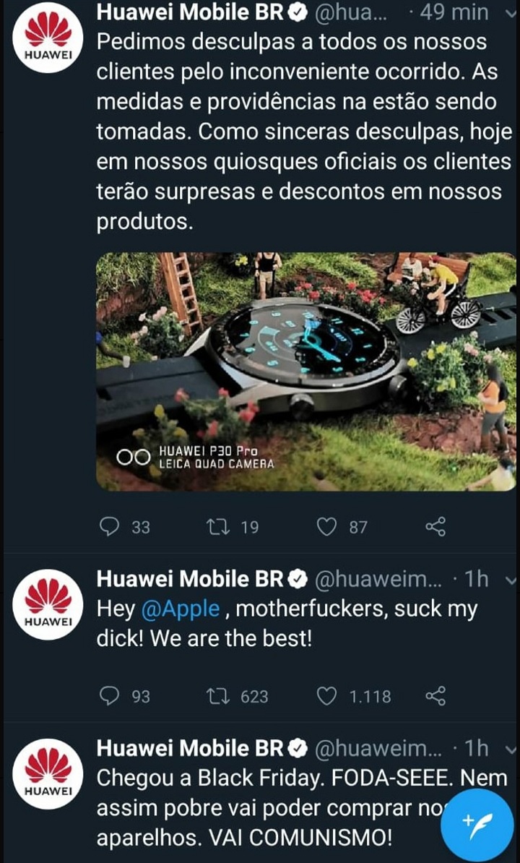Like the apology tweet with 87 likes

pos(327,527)
